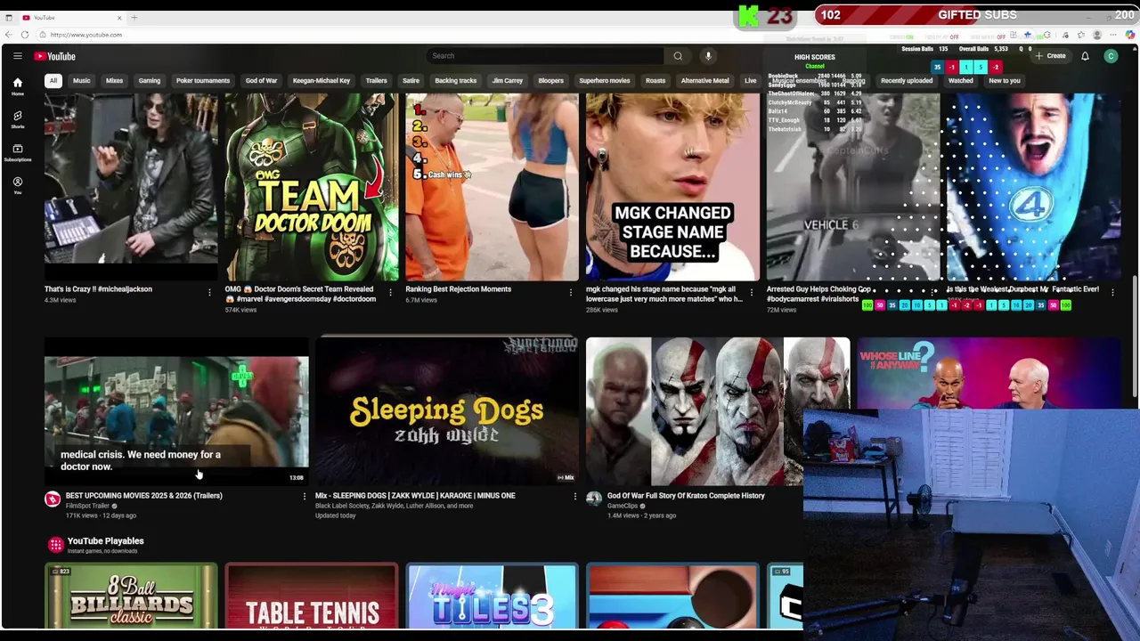Click the YouTube Playables icon
1140x641 pixels.
55,544
